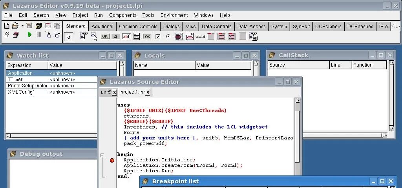The height and width of the screenshot is (188, 402).
Task: Pick the TActionList component icon
Action: point(253,36)
